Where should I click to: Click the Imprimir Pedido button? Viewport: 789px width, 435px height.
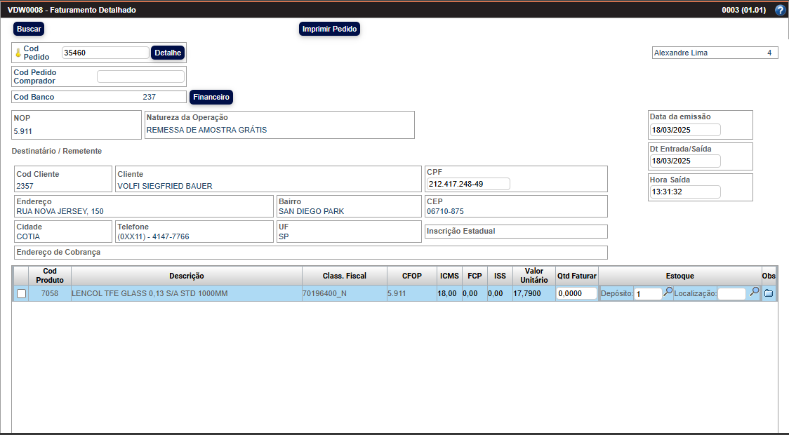pyautogui.click(x=330, y=29)
